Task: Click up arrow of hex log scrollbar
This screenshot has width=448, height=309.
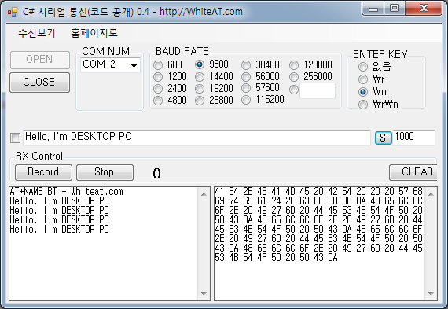Action: click(x=431, y=194)
